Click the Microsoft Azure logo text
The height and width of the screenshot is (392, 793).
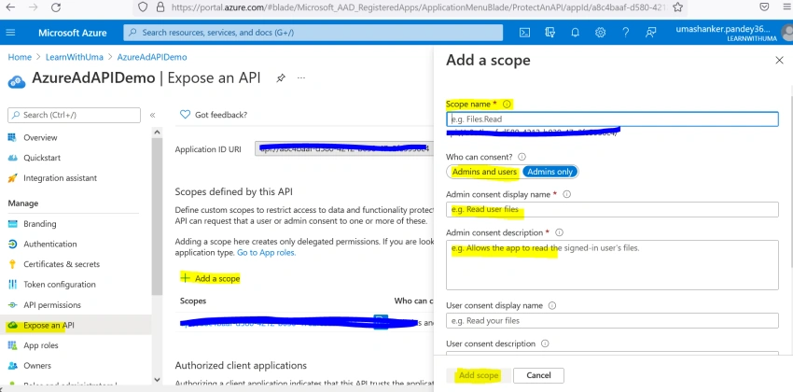click(x=73, y=33)
